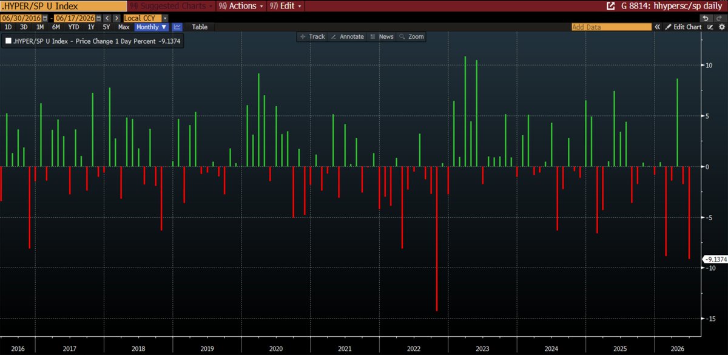This screenshot has width=728, height=355.
Task: Click the G 8814: hhypersc/sp daily title
Action: tap(670, 7)
